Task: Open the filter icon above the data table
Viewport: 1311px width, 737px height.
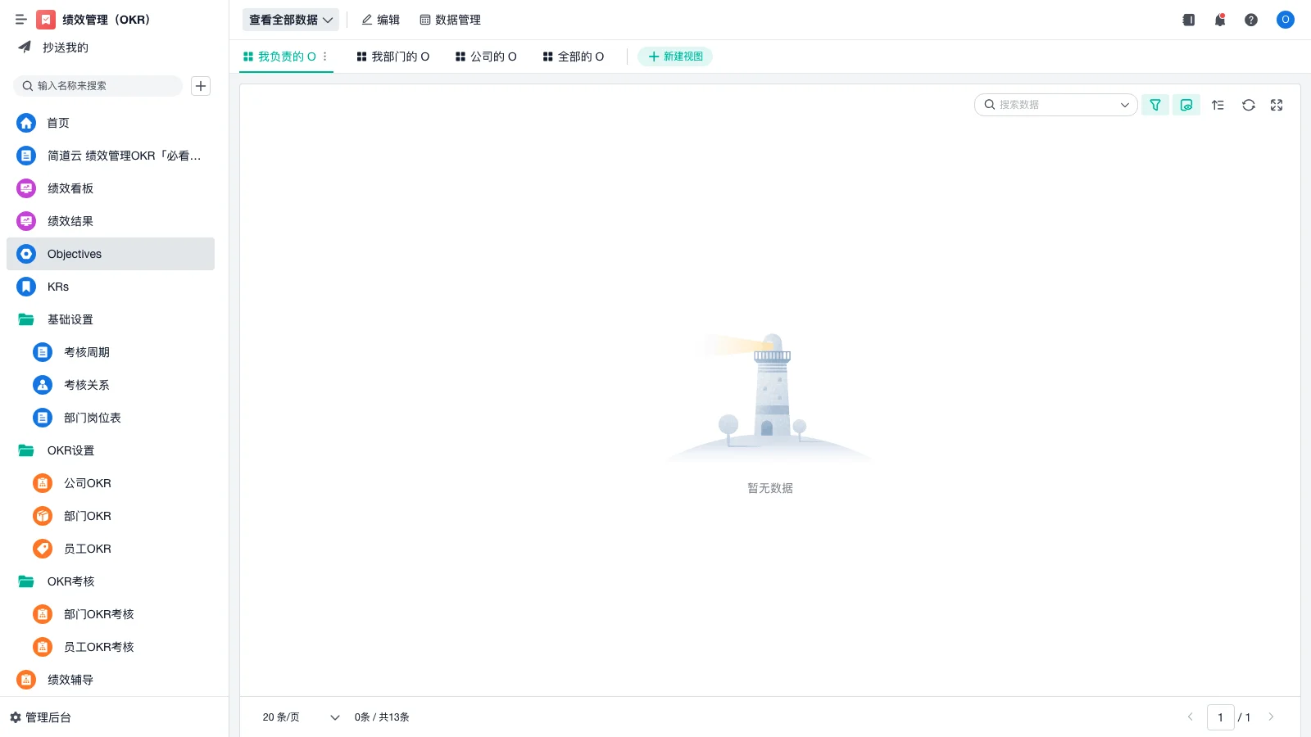Action: 1155,105
